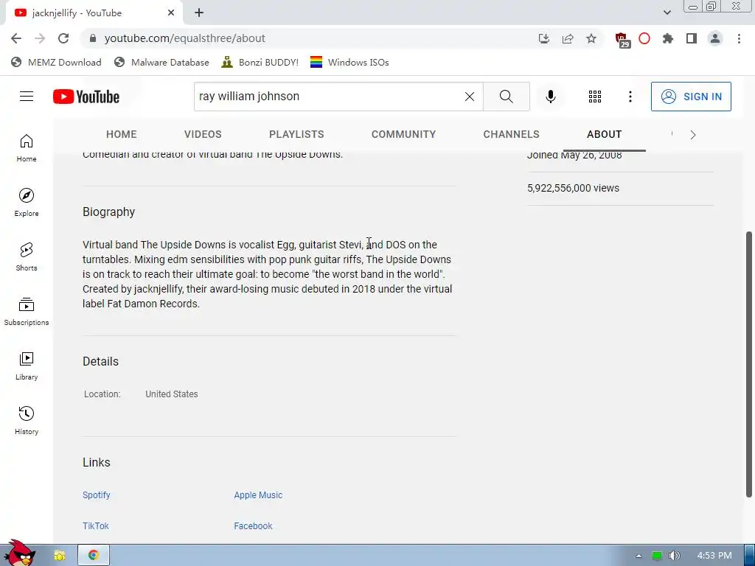Switch to the CHANNELS tab
Screen dimensions: 755x566
[512, 134]
